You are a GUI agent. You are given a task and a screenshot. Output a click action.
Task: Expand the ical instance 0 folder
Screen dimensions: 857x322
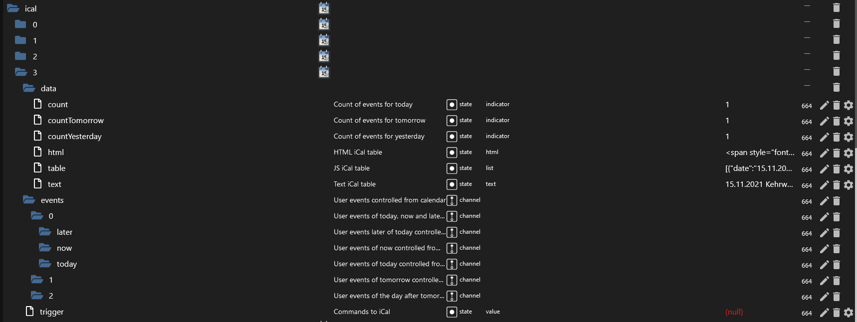tap(20, 24)
